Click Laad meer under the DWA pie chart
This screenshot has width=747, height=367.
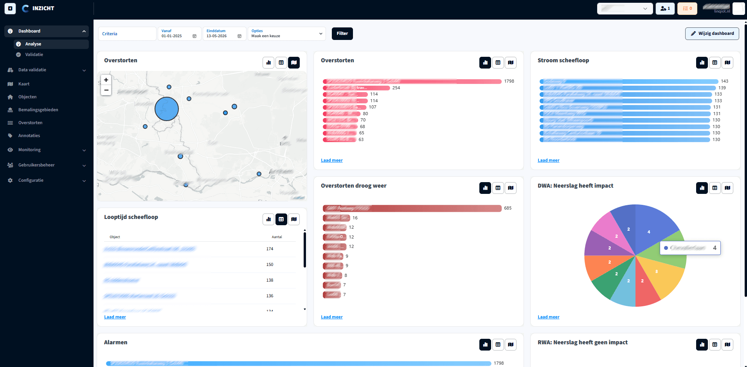tap(549, 317)
